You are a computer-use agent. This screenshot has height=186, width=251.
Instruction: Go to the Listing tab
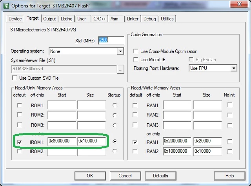pos(66,19)
